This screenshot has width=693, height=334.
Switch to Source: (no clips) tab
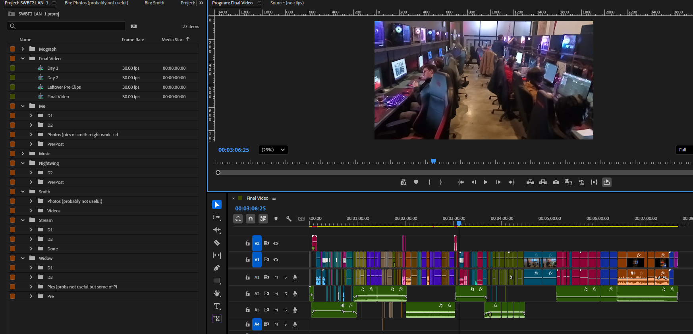pos(287,3)
